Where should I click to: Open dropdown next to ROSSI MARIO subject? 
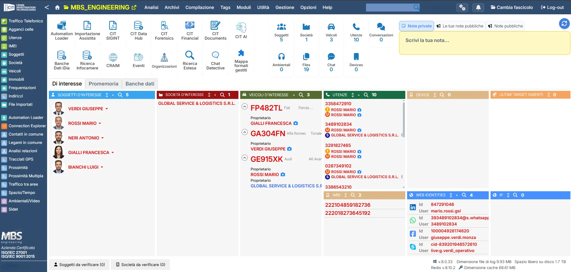click(x=100, y=123)
